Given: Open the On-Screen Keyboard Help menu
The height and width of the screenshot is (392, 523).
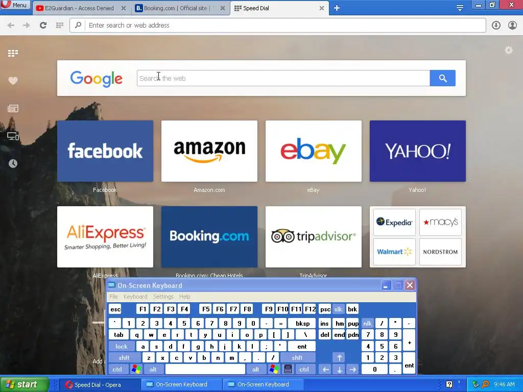Looking at the screenshot, I should pyautogui.click(x=184, y=297).
